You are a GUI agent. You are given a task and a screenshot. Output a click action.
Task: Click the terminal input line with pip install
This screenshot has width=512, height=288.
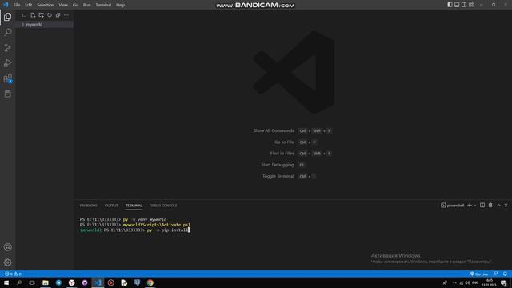pos(135,230)
